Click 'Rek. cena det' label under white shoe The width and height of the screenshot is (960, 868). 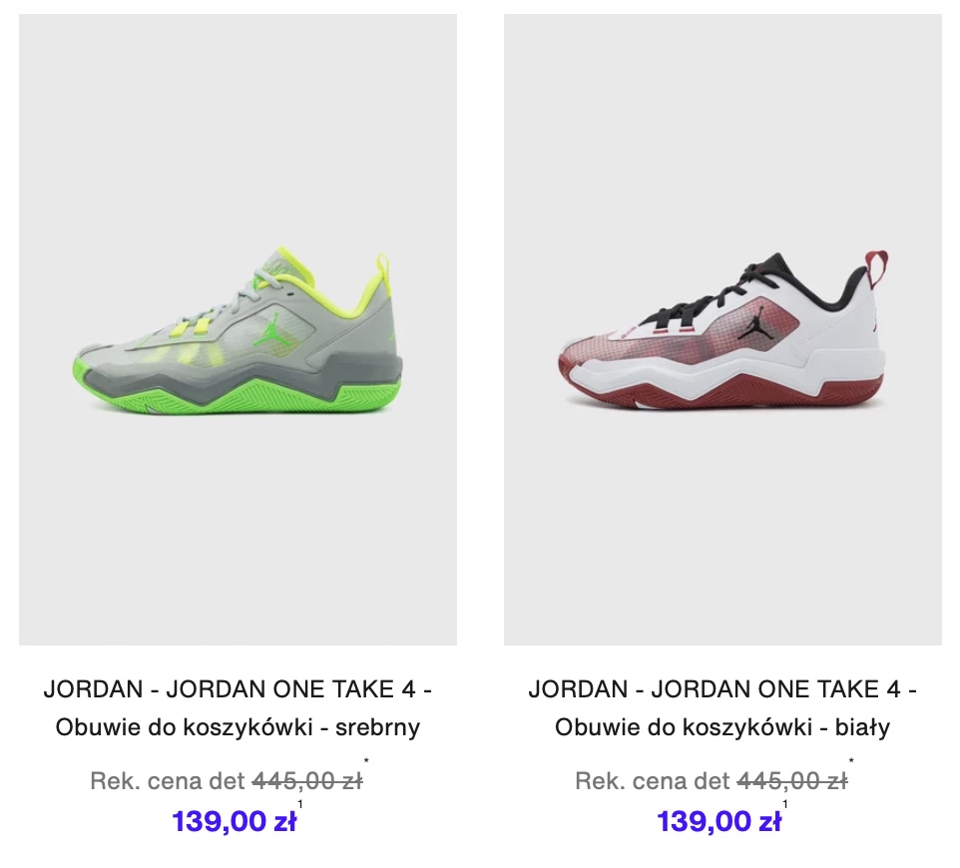(x=652, y=781)
